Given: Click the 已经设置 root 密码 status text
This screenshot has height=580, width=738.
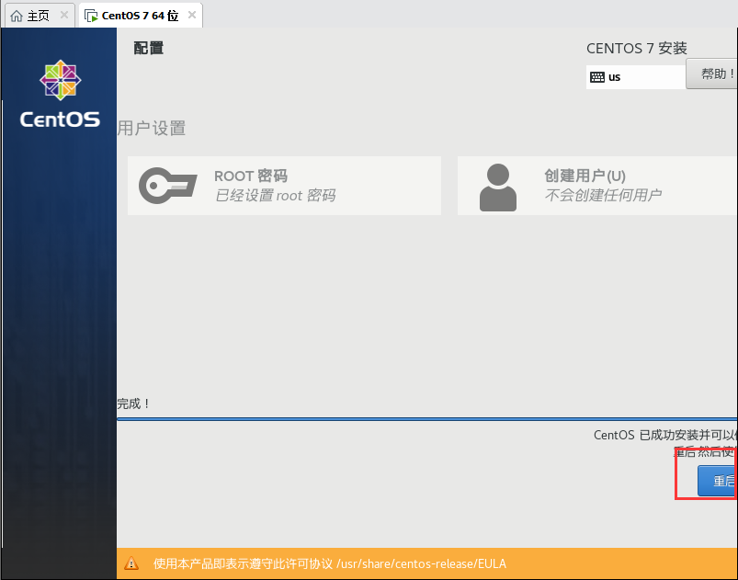Looking at the screenshot, I should pos(276,196).
